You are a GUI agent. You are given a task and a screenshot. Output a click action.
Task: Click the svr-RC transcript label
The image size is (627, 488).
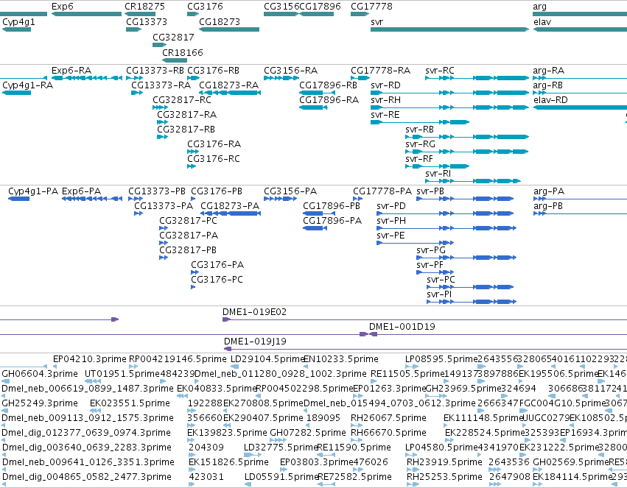[439, 71]
